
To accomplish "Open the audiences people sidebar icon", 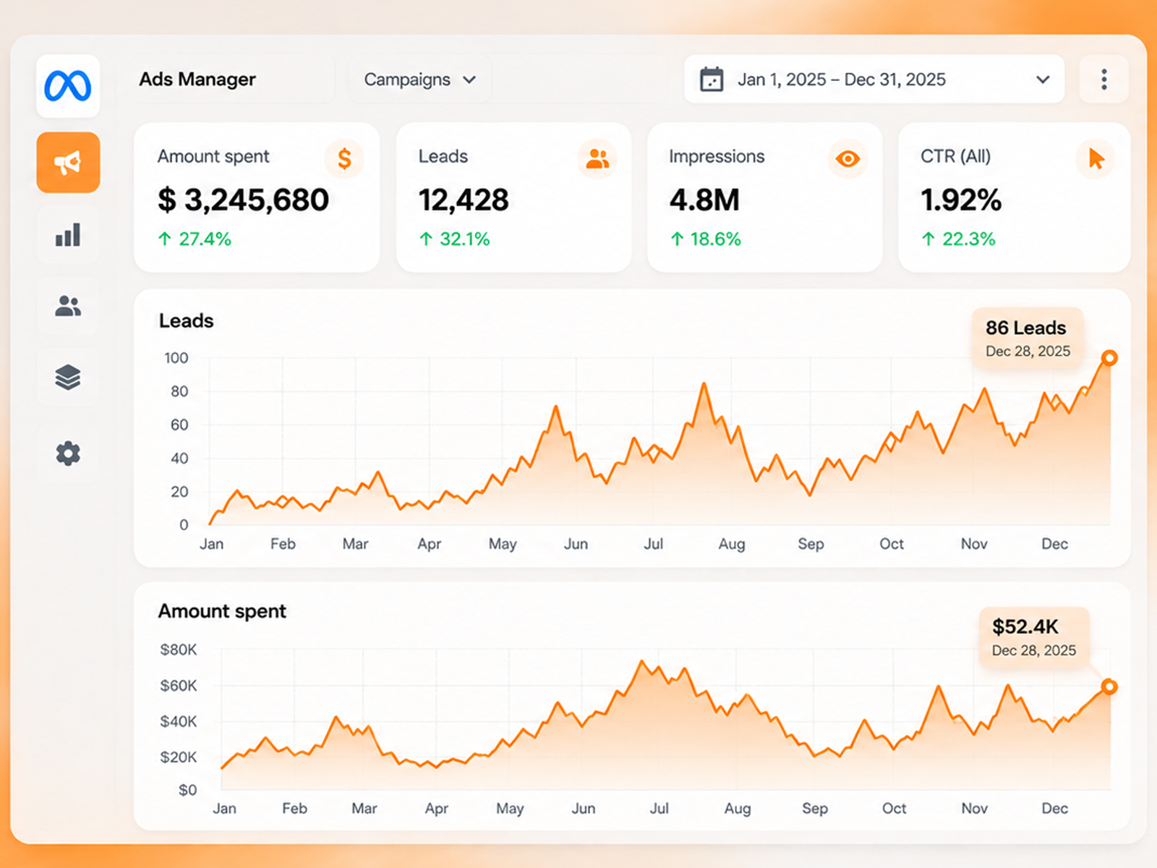I will click(68, 306).
